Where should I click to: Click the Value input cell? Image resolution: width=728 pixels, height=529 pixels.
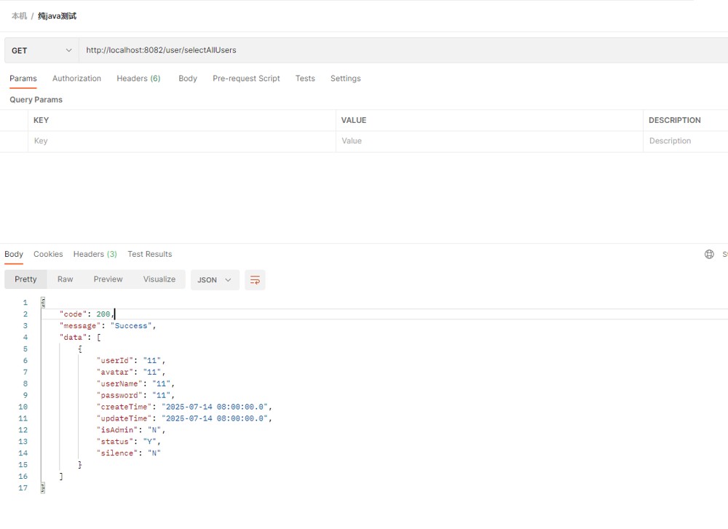(x=489, y=141)
